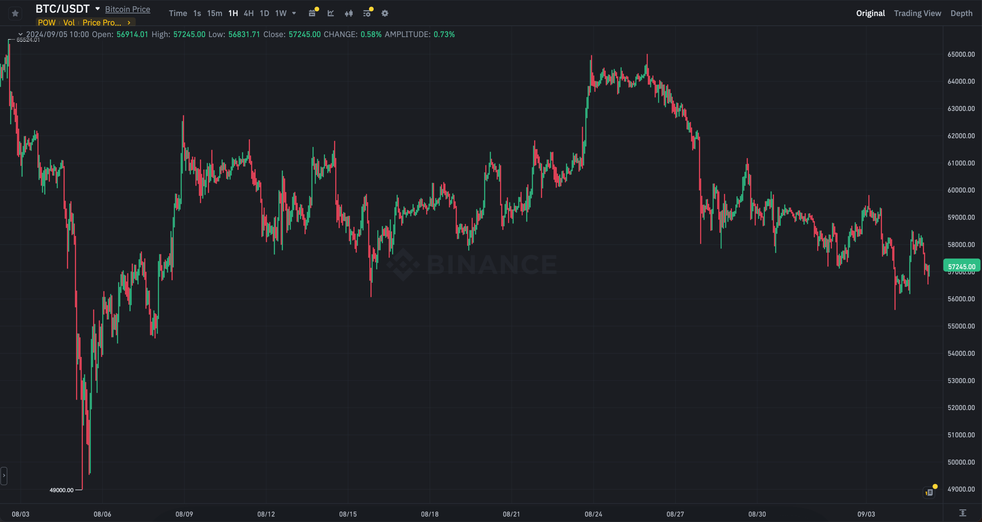Click the 65000.00 price axis label

961,54
